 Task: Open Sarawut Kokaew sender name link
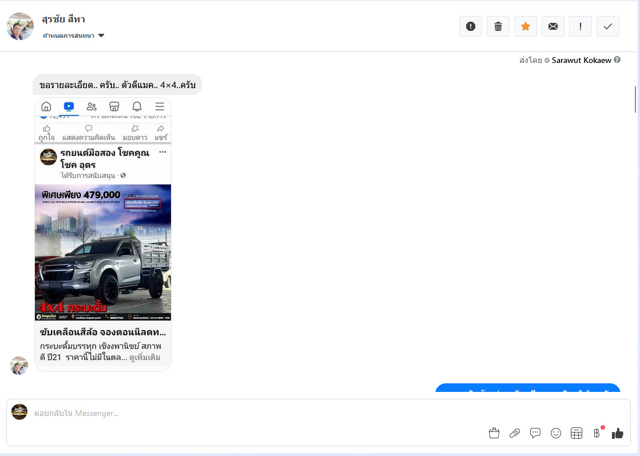(x=581, y=61)
